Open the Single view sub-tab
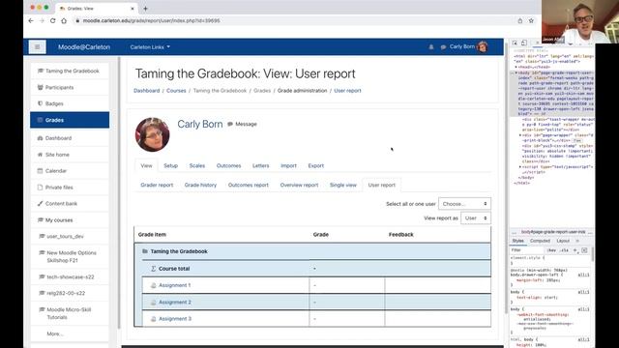This screenshot has height=348, width=619. click(343, 185)
